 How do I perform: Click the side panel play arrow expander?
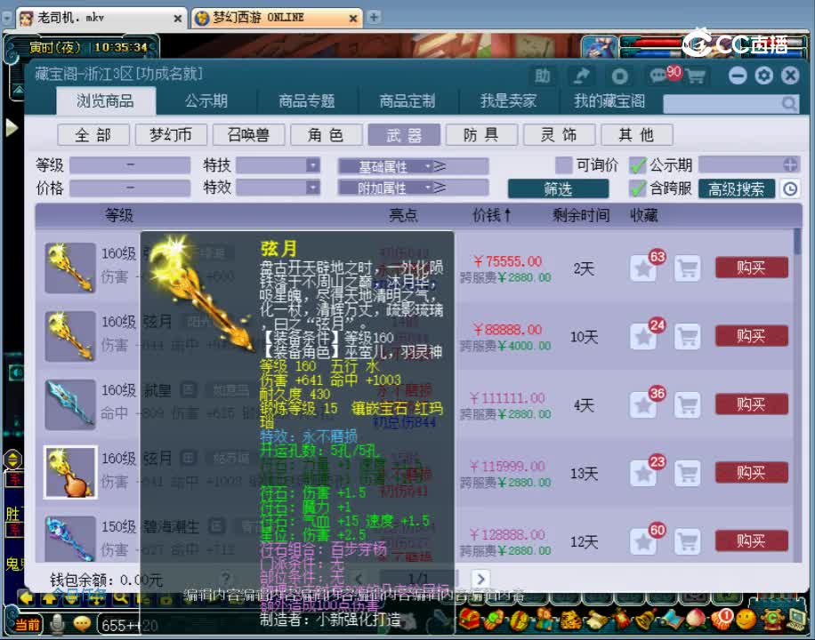tap(12, 127)
